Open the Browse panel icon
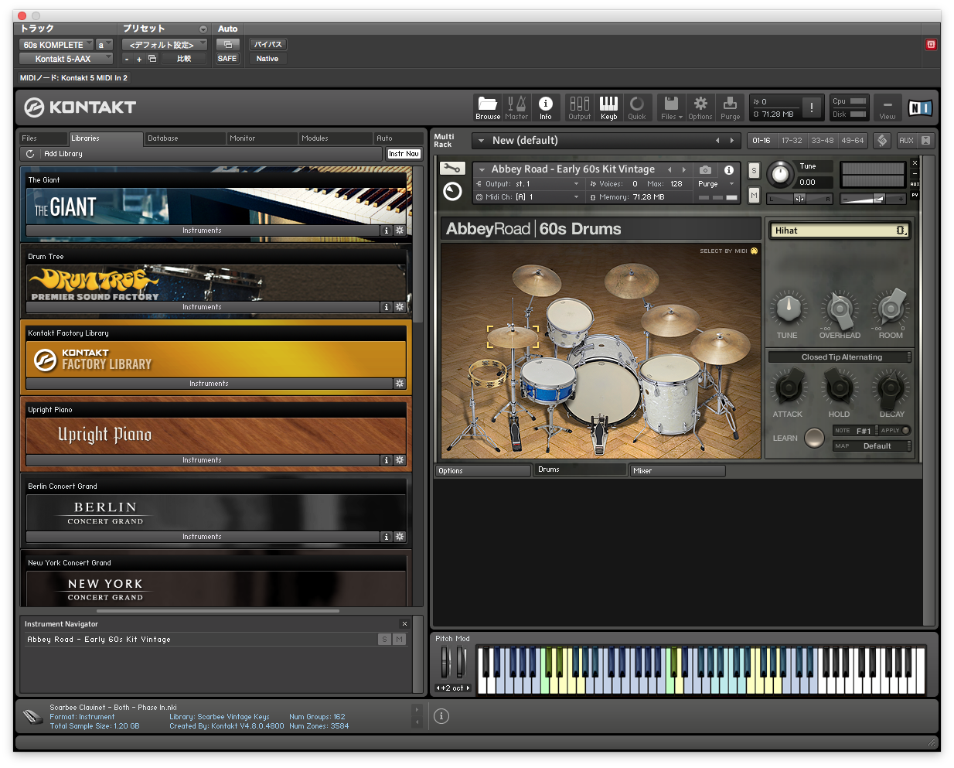Screen dimensions: 954x768 coord(487,108)
